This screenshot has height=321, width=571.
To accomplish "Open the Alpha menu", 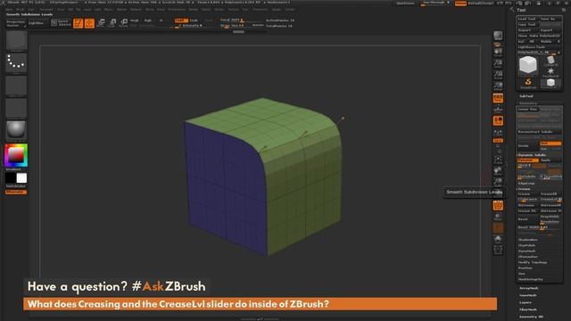I will (x=10, y=10).
